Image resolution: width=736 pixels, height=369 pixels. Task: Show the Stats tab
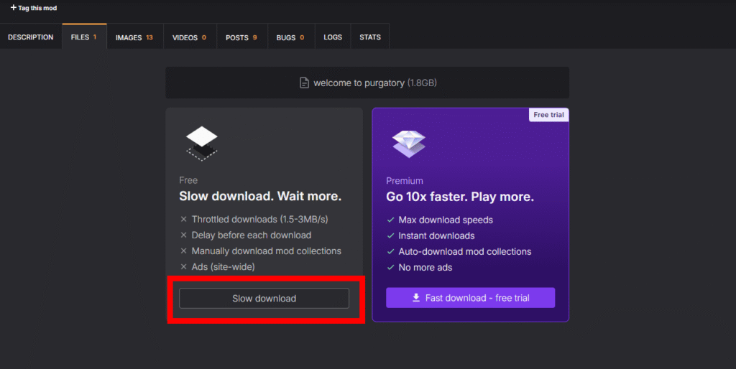(370, 37)
